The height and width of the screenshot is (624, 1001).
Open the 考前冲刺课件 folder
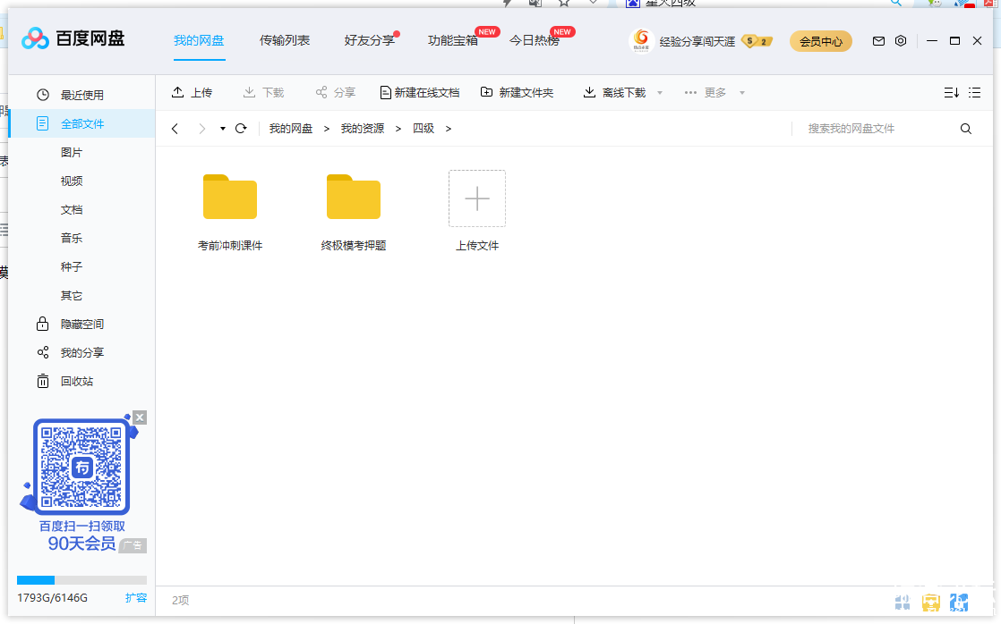[230, 198]
